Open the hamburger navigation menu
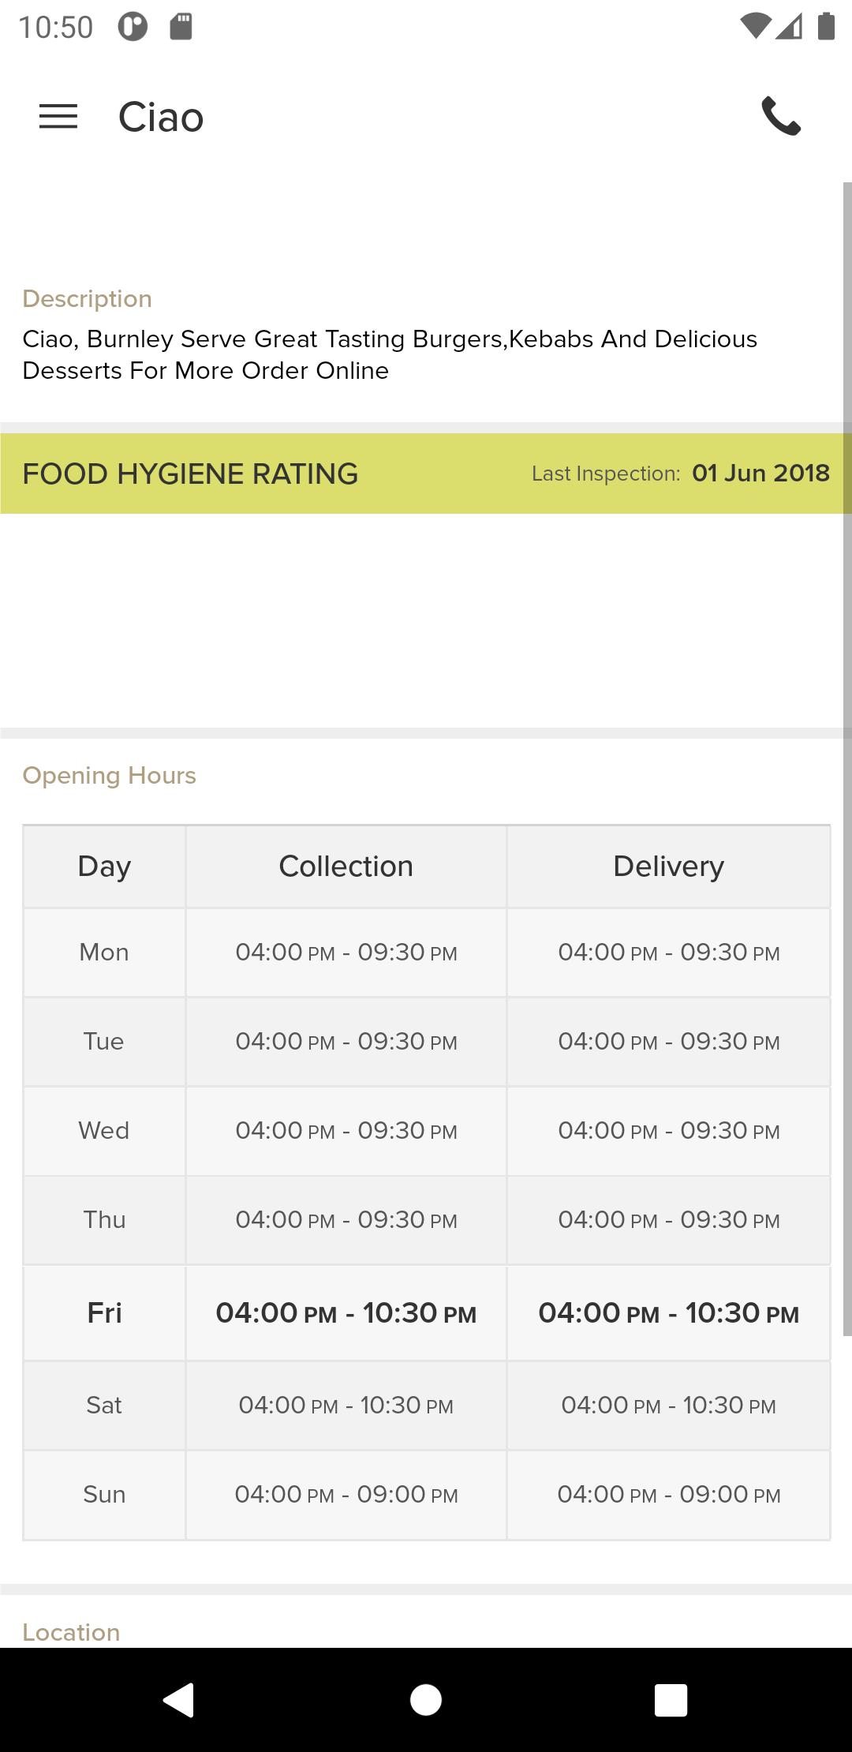The image size is (852, 1752). coord(58,117)
